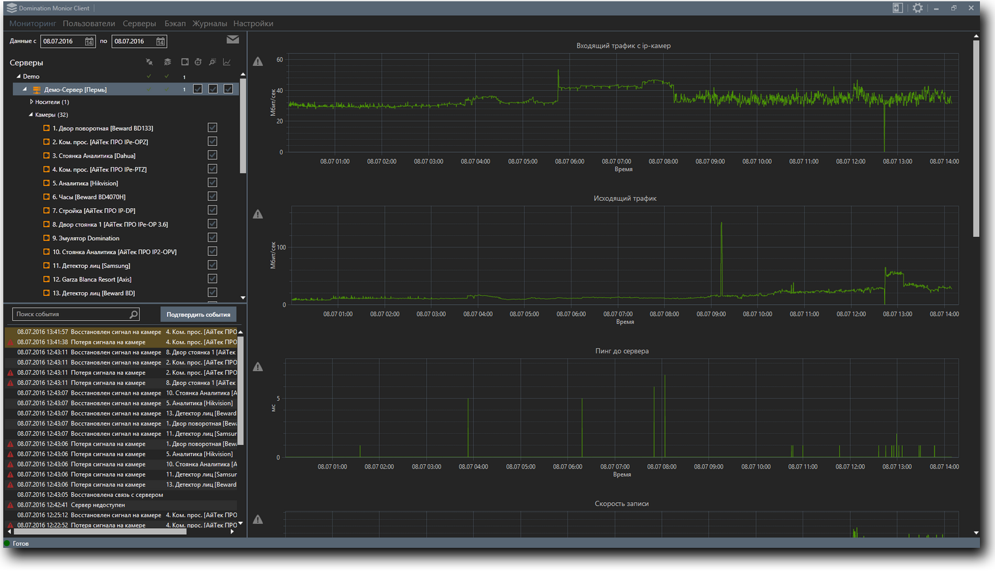This screenshot has width=995, height=576.
Task: Toggle checkbox for 9. Эмулятор Domination
Action: (x=212, y=238)
